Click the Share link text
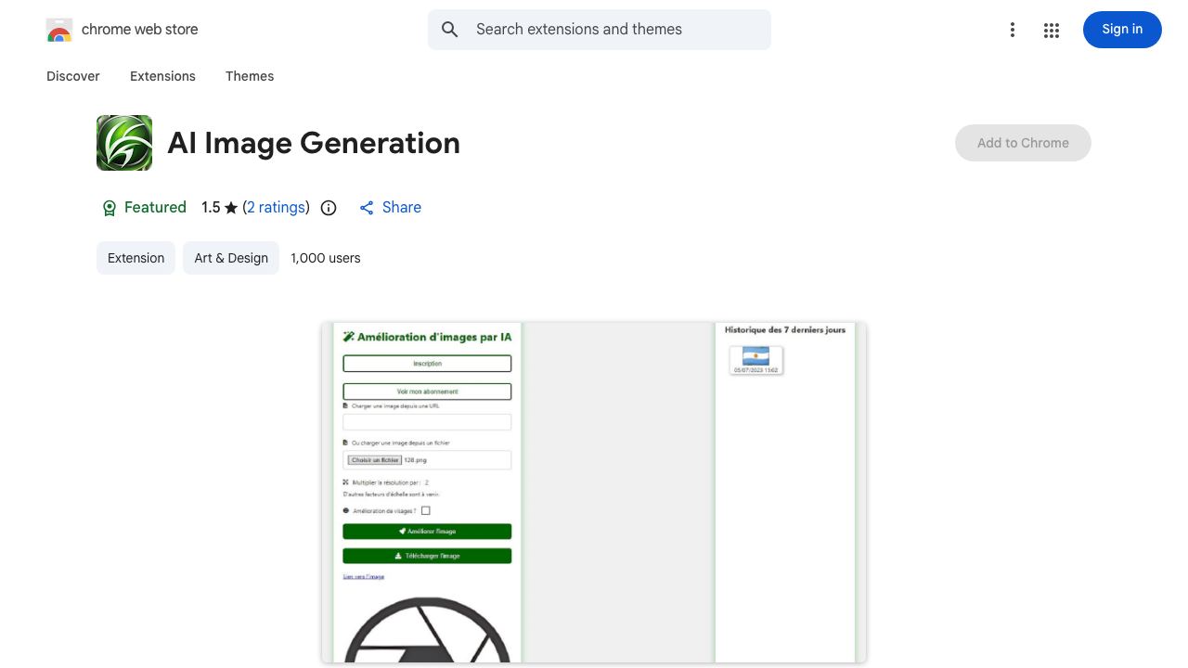This screenshot has height=668, width=1188. tap(402, 208)
